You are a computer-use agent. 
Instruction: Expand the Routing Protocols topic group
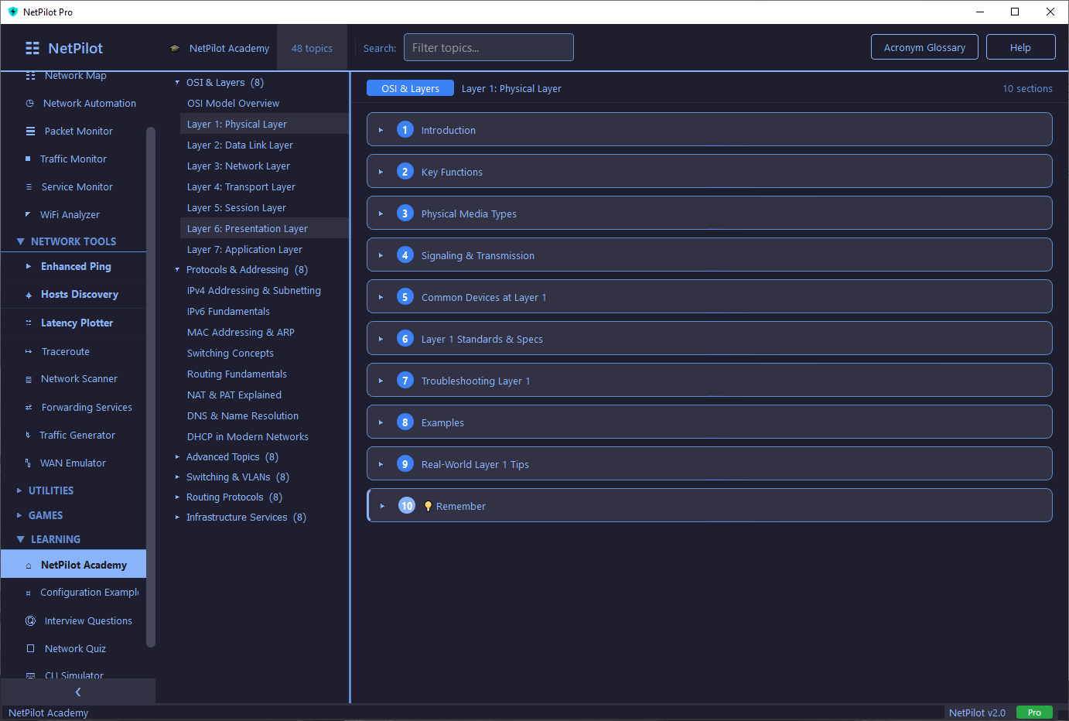pos(177,497)
